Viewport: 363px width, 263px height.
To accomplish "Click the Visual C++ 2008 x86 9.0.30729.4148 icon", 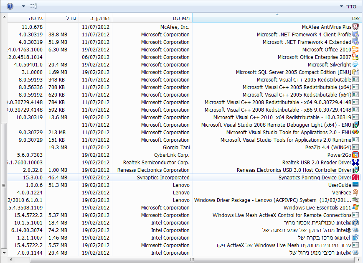I will tap(355, 110).
